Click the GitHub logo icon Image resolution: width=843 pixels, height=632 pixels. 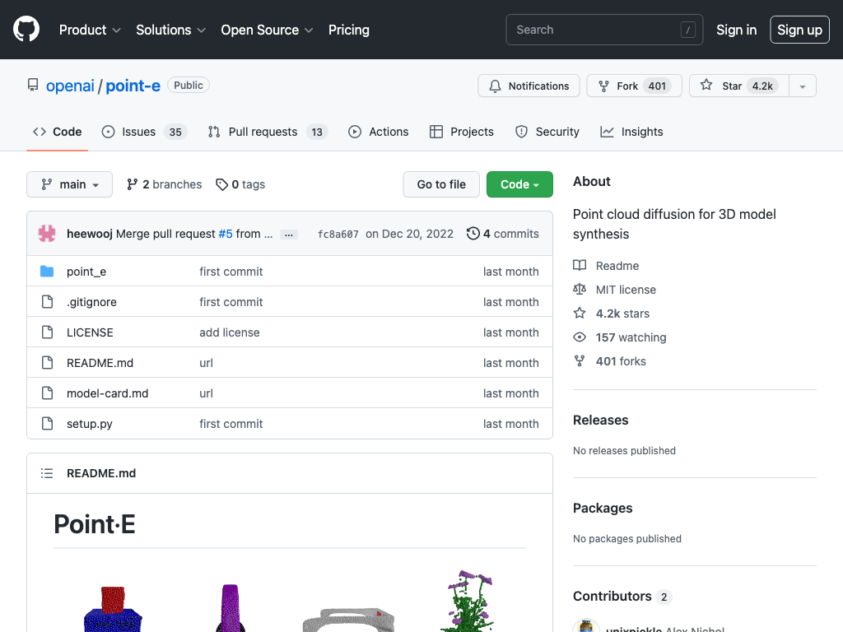click(26, 29)
